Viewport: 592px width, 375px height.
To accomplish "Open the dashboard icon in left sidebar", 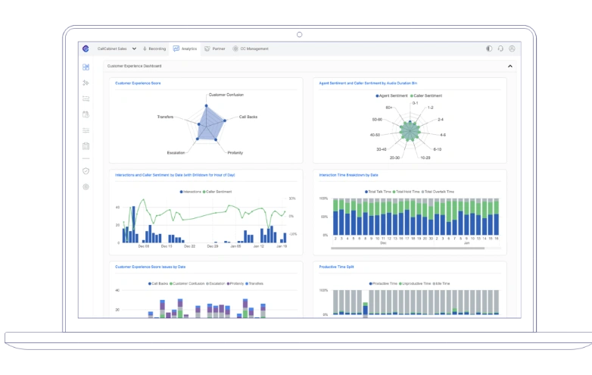I will (x=86, y=67).
